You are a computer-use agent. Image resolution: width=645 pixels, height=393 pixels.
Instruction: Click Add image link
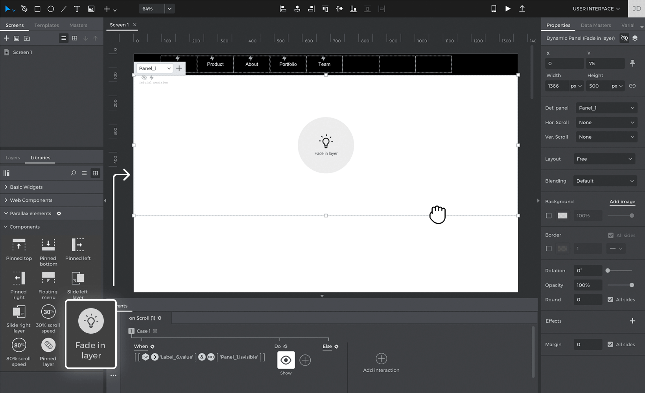tap(622, 202)
